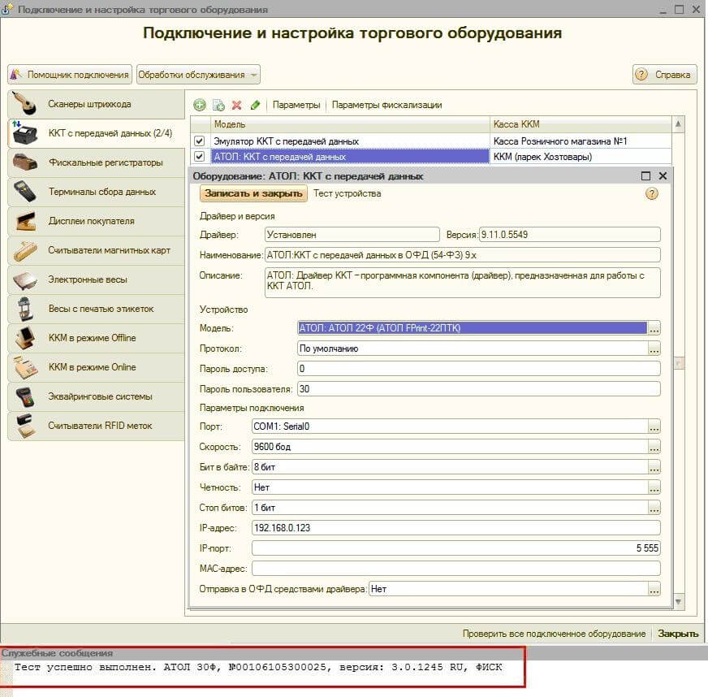The image size is (708, 697).
Task: Click help question icon in equipment dialog
Action: click(651, 194)
